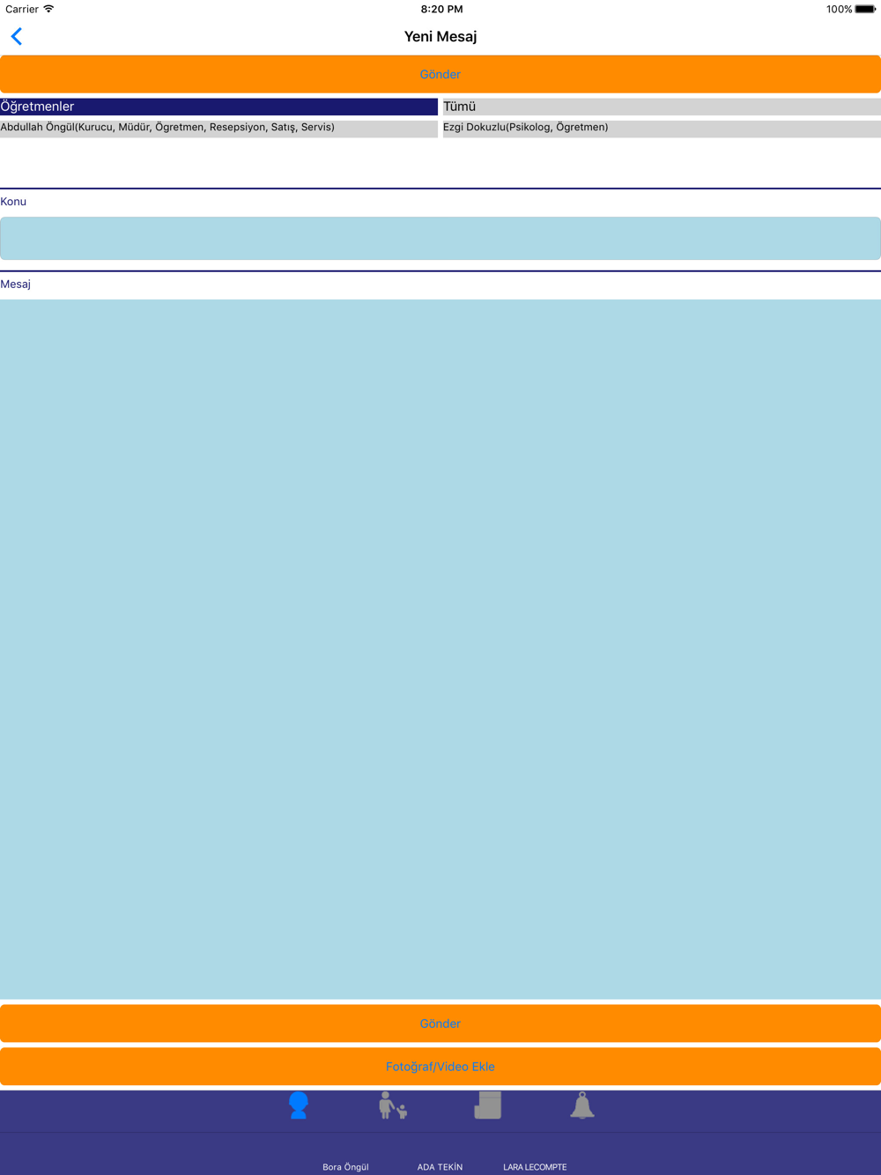Choose recipient Ezgi Dokuzlu
Viewport: 881px width, 1175px height.
pos(662,128)
